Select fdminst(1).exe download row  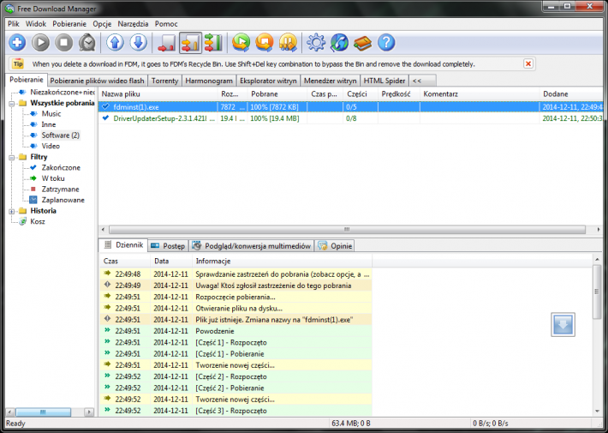[350, 107]
